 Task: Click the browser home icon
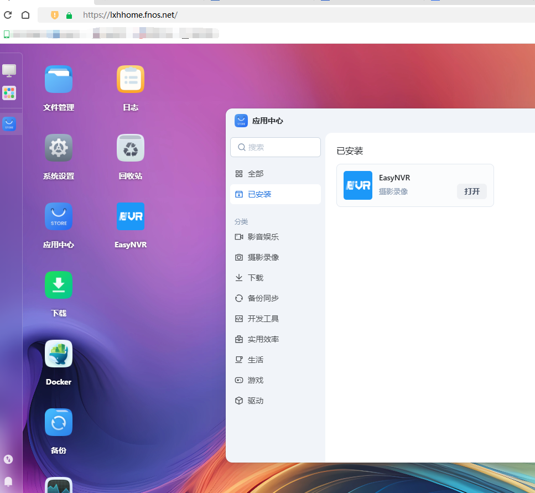(25, 15)
